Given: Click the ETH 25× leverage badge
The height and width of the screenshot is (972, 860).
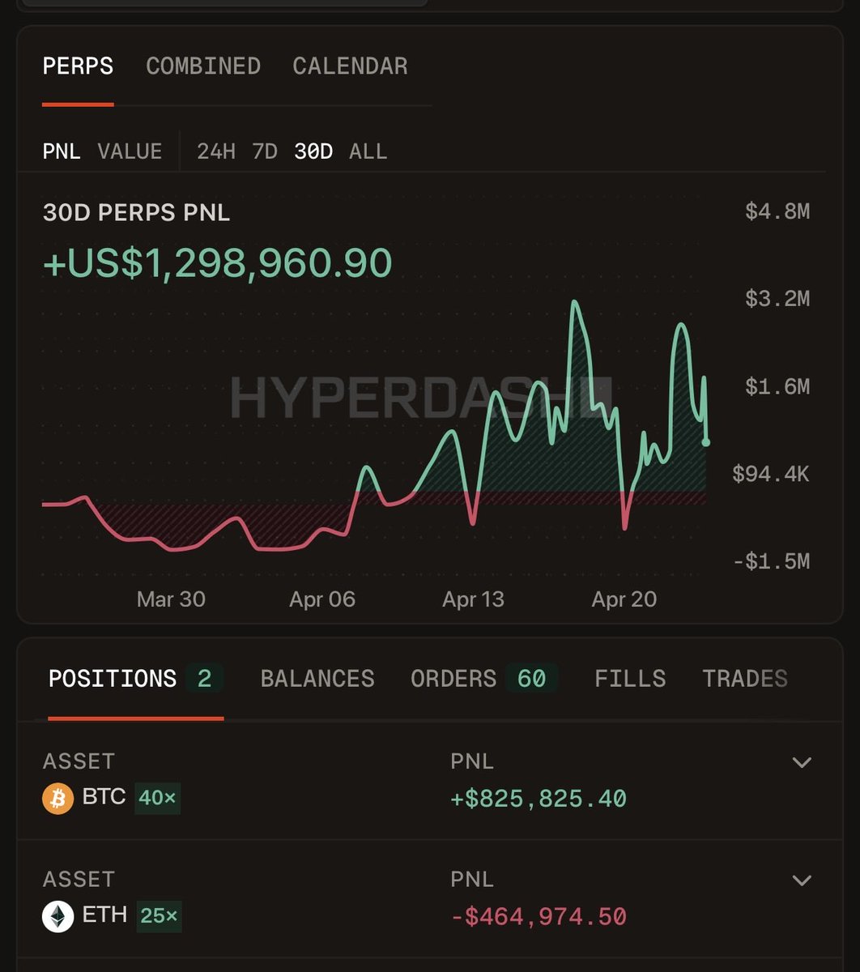Looking at the screenshot, I should pyautogui.click(x=159, y=916).
